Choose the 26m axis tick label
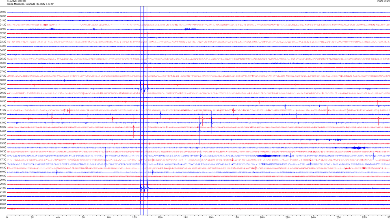 click(339, 217)
